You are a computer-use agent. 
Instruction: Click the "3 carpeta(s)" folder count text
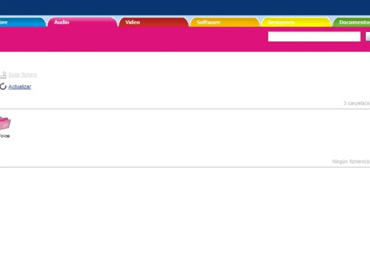coord(357,103)
